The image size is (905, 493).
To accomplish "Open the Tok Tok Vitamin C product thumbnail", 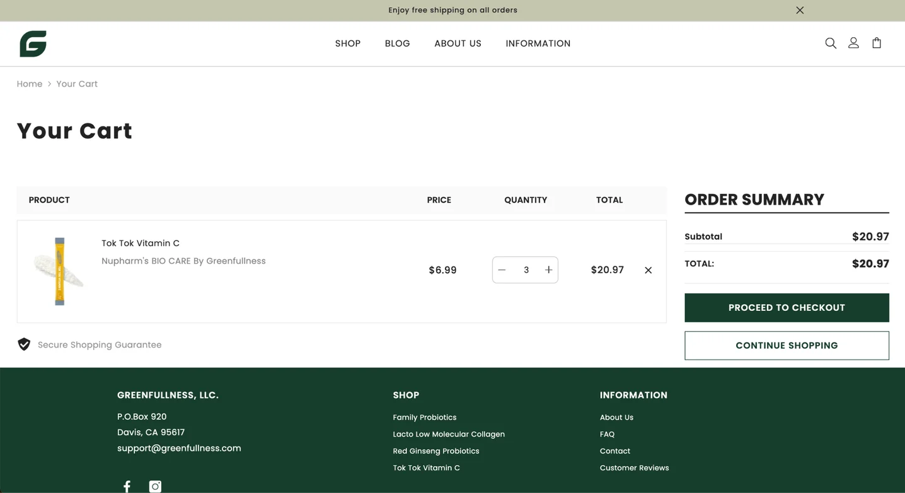I will [59, 271].
